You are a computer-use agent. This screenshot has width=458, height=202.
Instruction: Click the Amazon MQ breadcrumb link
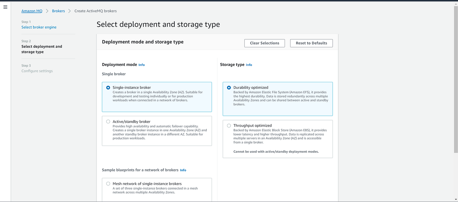pos(32,11)
